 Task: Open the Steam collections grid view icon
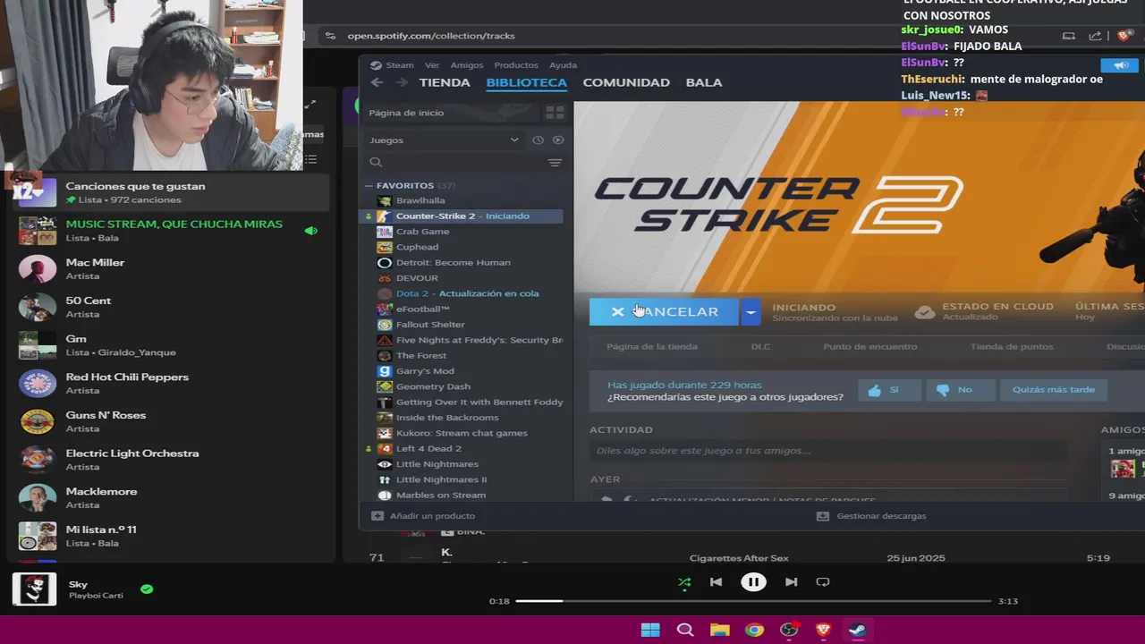click(555, 113)
